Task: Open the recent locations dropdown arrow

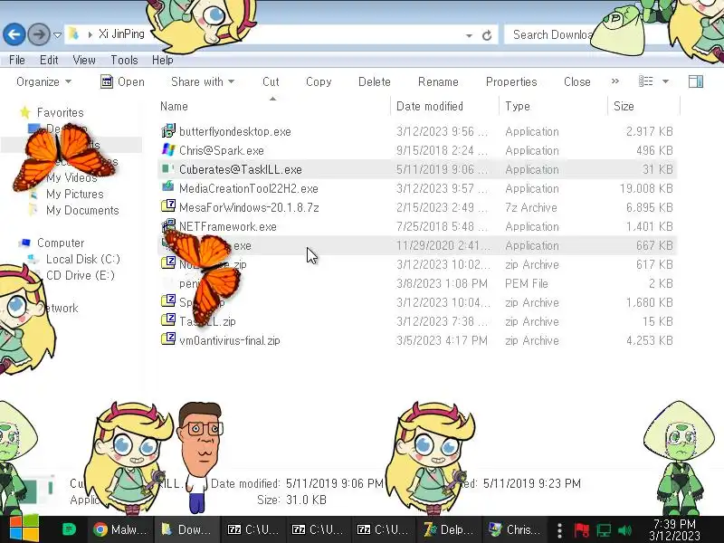Action: tap(57, 35)
